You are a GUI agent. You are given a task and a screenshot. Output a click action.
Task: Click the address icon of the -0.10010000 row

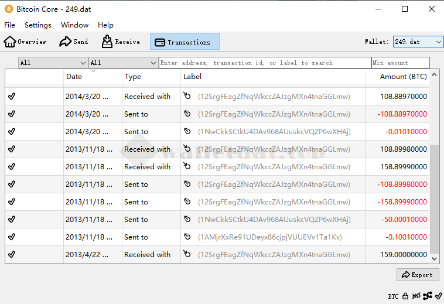click(187, 237)
